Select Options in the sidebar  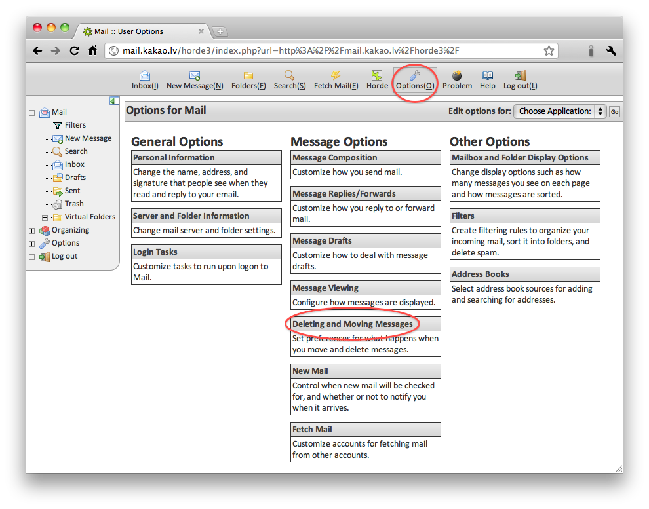[x=66, y=243]
